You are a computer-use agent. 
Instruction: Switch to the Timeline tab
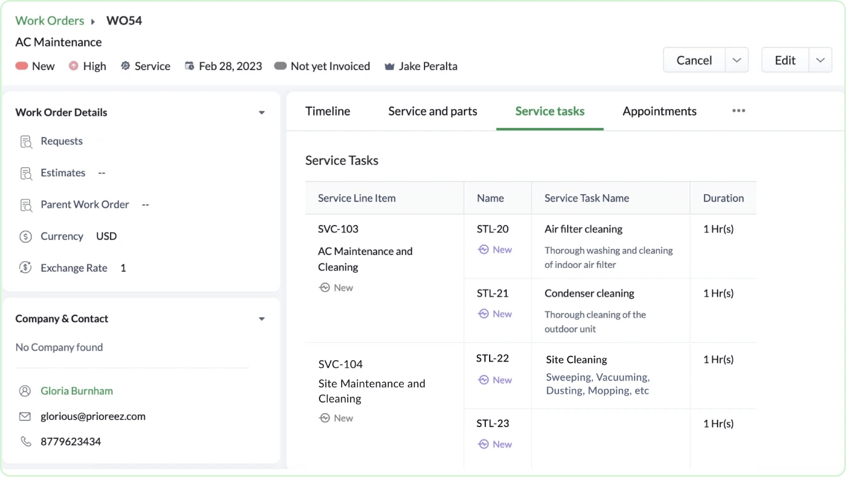(327, 111)
